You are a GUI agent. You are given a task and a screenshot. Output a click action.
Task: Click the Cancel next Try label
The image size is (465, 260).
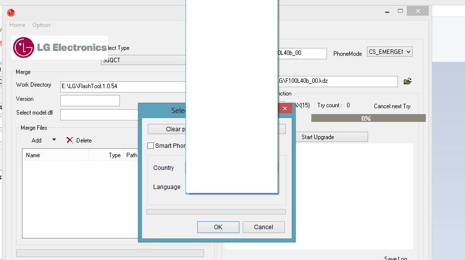(392, 106)
